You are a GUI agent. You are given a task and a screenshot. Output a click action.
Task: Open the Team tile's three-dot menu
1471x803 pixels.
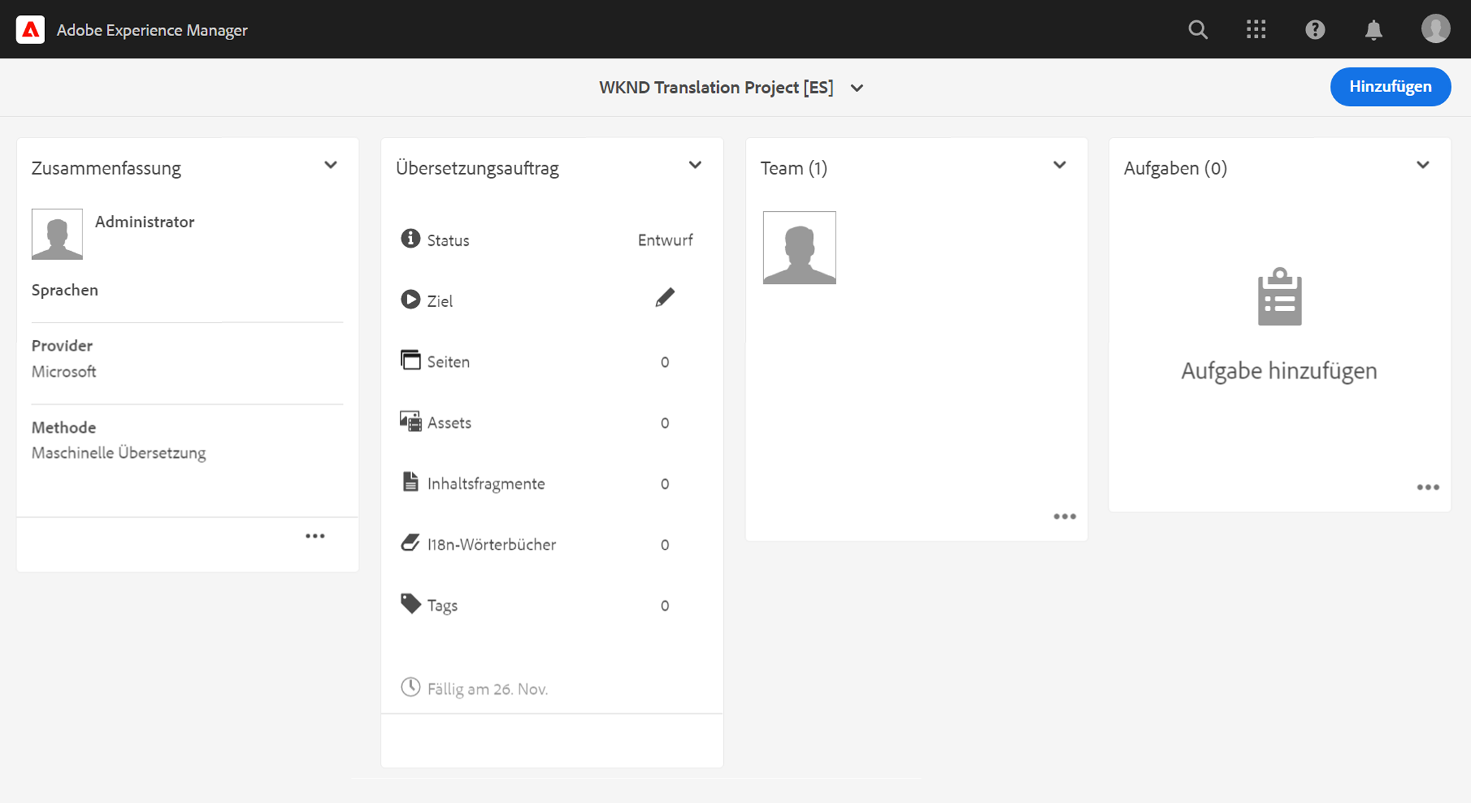coord(1064,517)
